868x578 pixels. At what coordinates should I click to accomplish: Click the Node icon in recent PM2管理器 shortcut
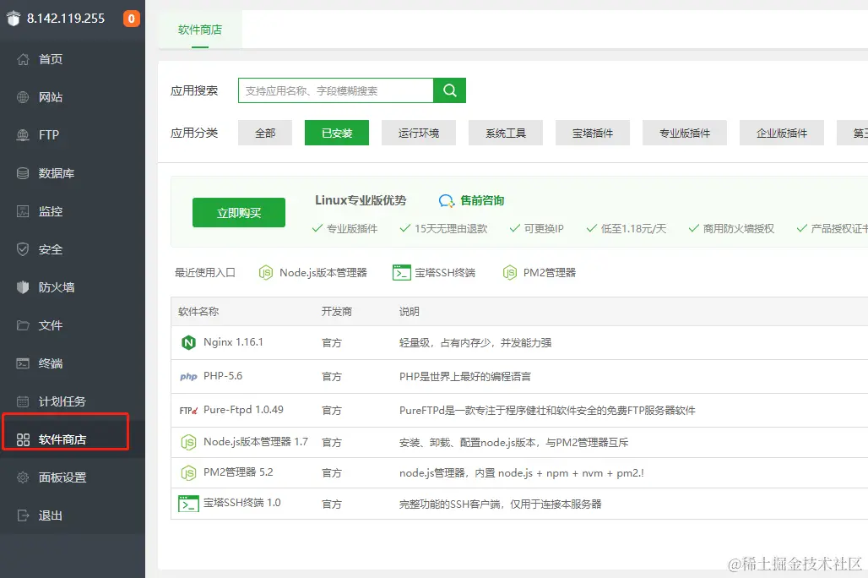509,273
